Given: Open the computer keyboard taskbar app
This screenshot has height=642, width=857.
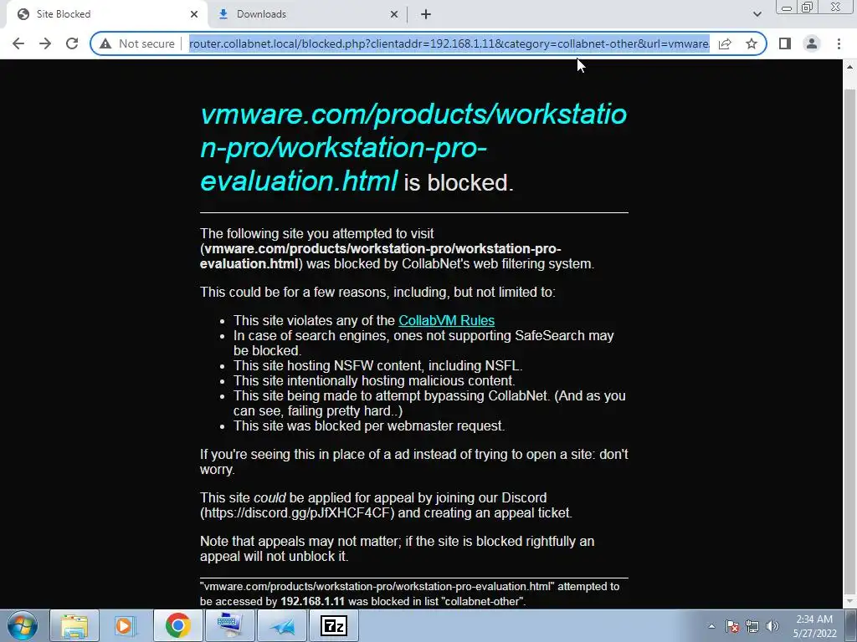Looking at the screenshot, I should click(229, 625).
